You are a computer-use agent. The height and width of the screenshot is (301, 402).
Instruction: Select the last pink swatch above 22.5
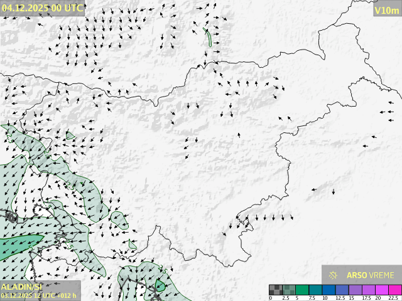[x=394, y=290]
